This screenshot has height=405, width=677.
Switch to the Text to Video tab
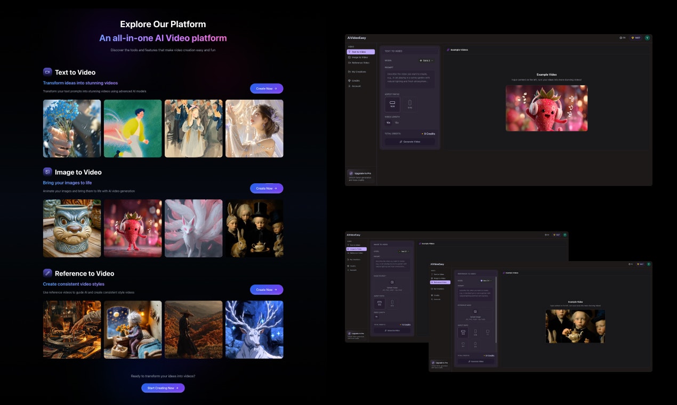pyautogui.click(x=360, y=52)
